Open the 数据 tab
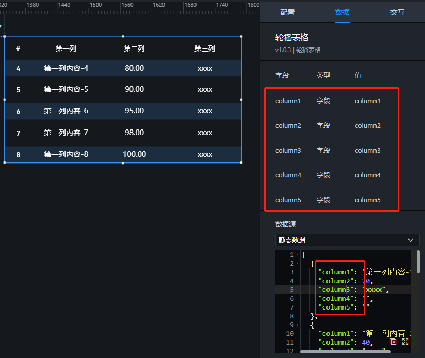This screenshot has width=425, height=358. 342,12
